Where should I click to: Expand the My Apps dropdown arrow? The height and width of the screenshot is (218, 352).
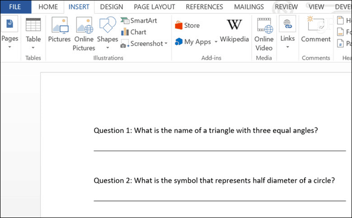[216, 42]
